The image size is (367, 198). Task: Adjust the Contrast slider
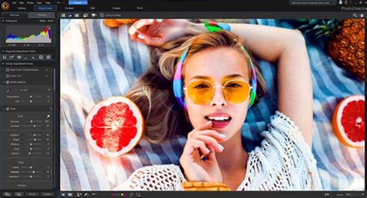[x=32, y=126]
